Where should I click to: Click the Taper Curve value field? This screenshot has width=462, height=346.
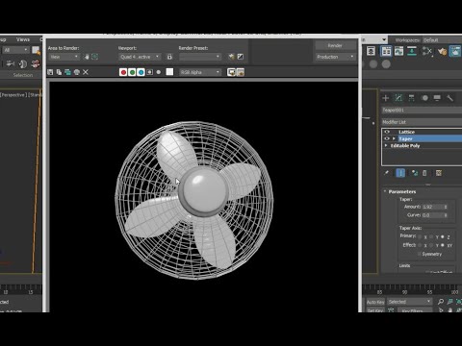pyautogui.click(x=432, y=215)
